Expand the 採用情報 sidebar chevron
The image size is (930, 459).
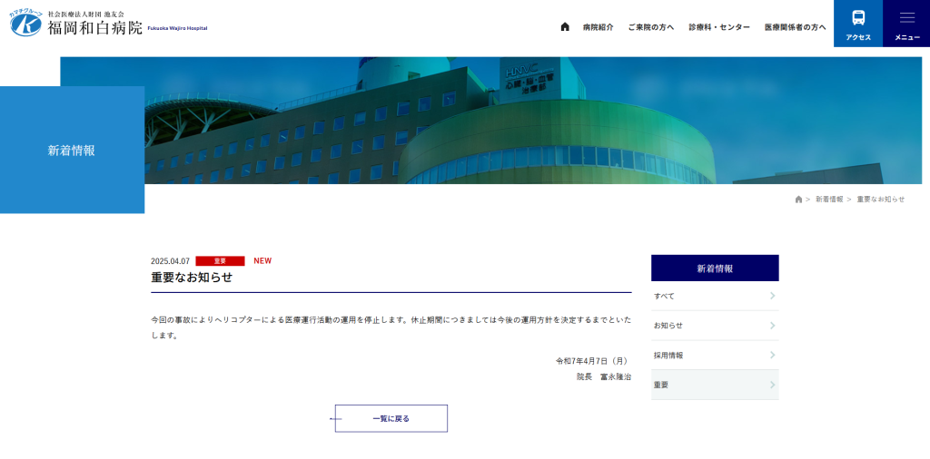point(772,355)
